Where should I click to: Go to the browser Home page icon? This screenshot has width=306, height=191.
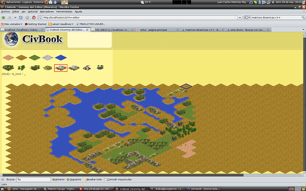(34, 17)
